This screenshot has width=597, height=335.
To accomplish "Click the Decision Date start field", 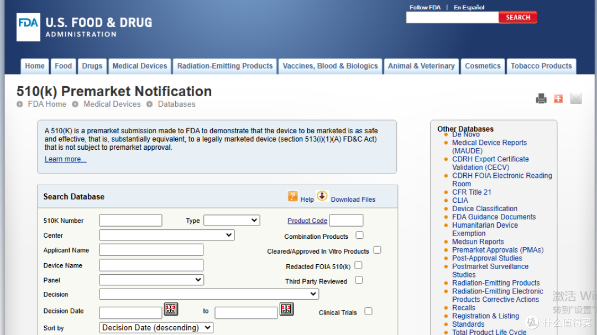I will point(130,313).
